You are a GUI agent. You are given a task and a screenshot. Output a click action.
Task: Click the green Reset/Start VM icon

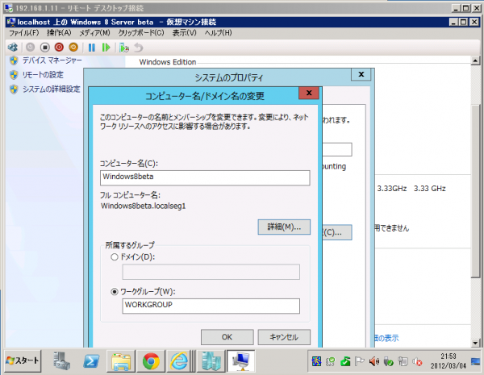[106, 48]
